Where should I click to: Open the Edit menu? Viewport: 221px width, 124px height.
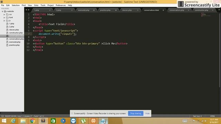[8, 6]
